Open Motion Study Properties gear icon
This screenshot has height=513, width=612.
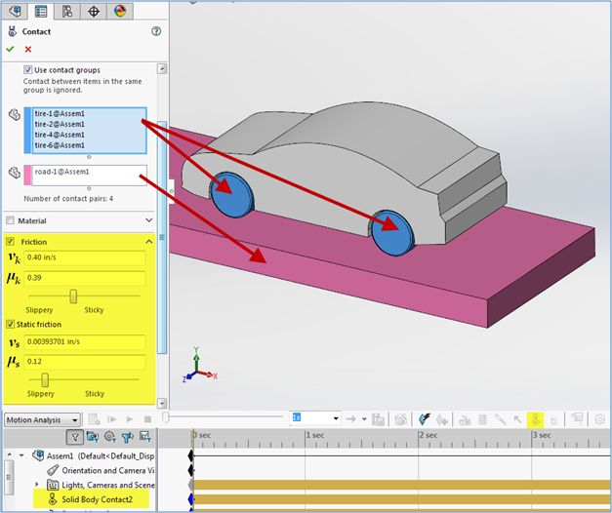pyautogui.click(x=599, y=419)
